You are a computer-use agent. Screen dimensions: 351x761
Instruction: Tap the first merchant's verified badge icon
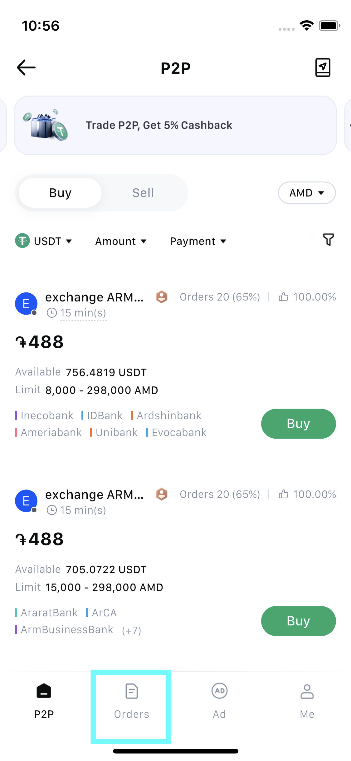(x=162, y=297)
